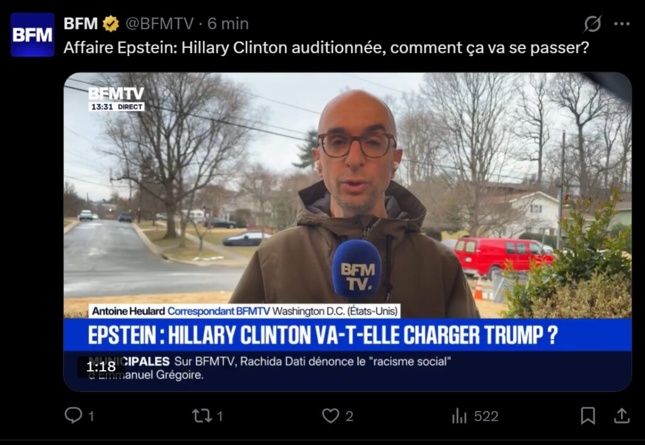This screenshot has width=645, height=445.
Task: Repost this tweet with the retweet icon
Action: 202,416
